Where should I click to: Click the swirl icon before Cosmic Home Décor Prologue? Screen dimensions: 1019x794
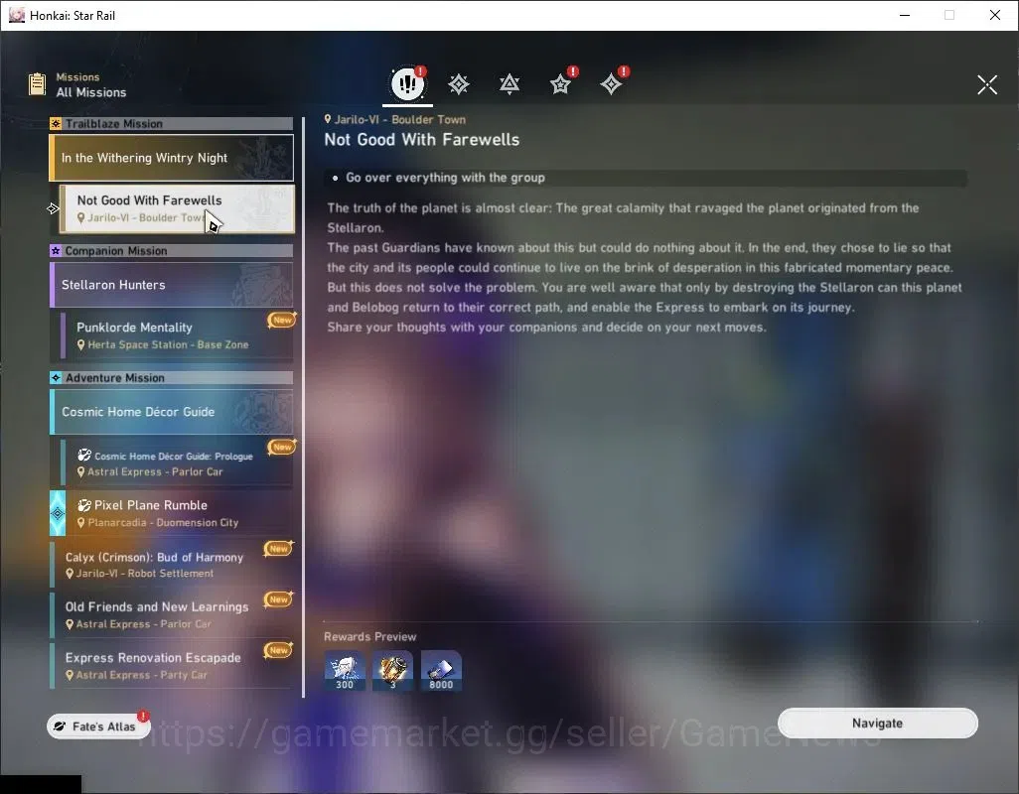[x=83, y=455]
